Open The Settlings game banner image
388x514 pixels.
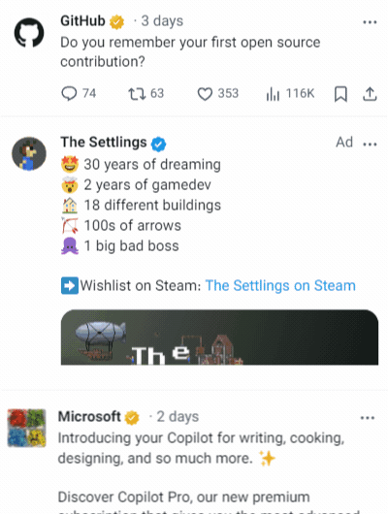[219, 337]
